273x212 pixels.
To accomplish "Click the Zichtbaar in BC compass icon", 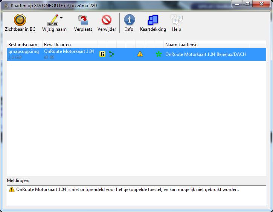I will tap(20, 20).
